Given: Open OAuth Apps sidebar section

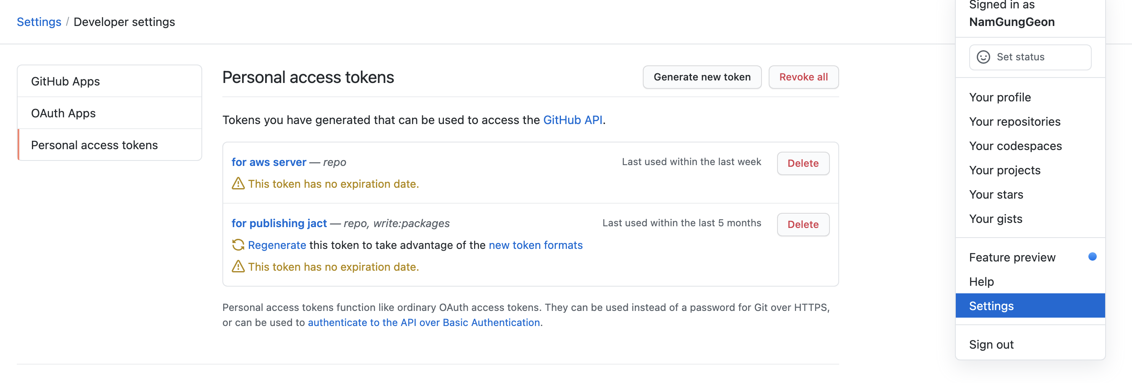Looking at the screenshot, I should [63, 113].
